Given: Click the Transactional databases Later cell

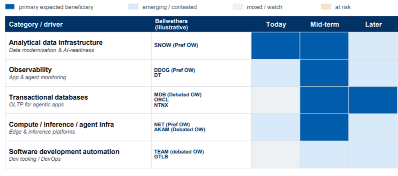Looking at the screenshot, I should point(373,100).
